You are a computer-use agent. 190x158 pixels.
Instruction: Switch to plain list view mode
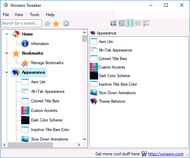pos(138,23)
